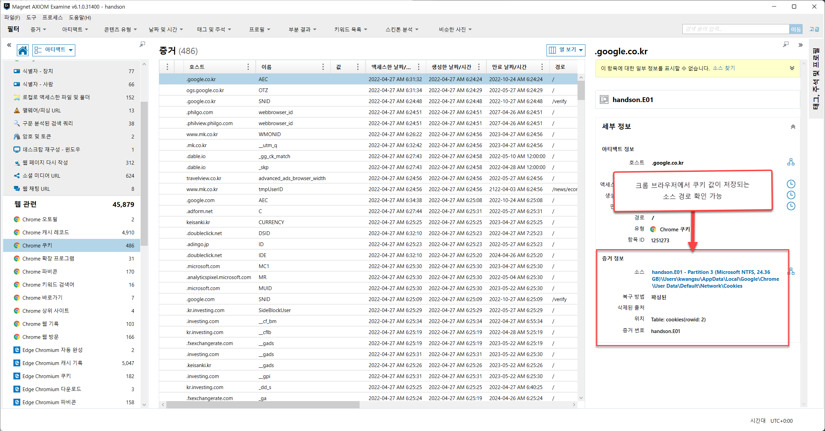Click the 소스 찾기 link
Screen dimensions: 825x431
724,68
